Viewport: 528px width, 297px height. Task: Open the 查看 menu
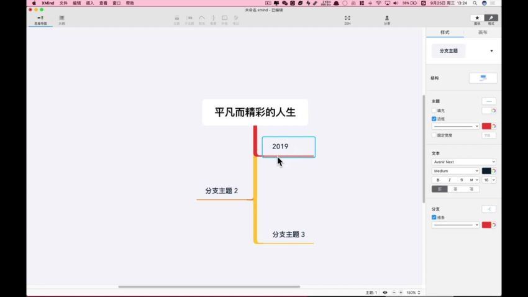(103, 3)
